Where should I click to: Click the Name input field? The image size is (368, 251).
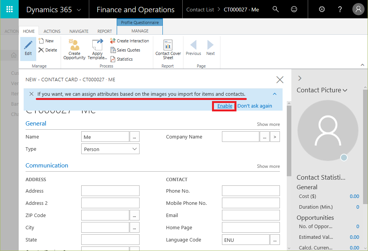[x=105, y=137]
